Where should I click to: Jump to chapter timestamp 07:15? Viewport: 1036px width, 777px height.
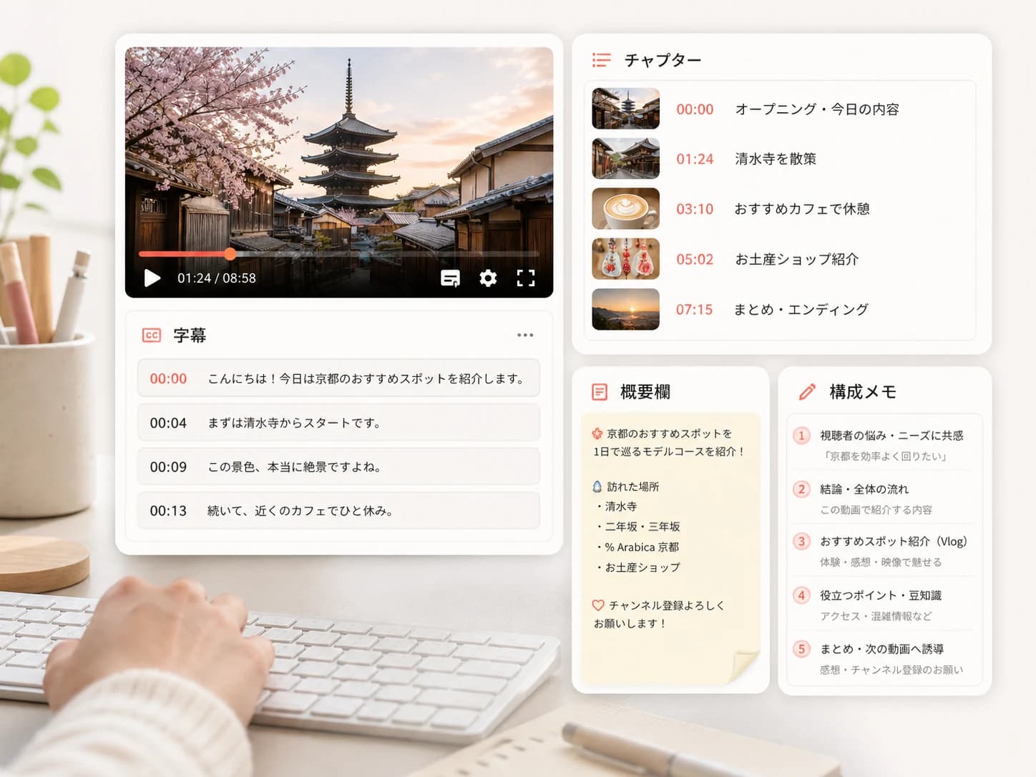point(695,310)
